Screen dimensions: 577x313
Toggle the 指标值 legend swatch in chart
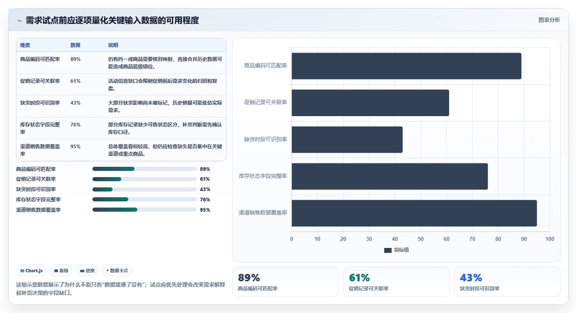(x=387, y=250)
